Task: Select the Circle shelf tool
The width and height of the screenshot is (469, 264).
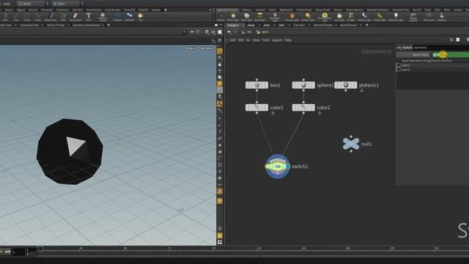Action: (x=27, y=17)
